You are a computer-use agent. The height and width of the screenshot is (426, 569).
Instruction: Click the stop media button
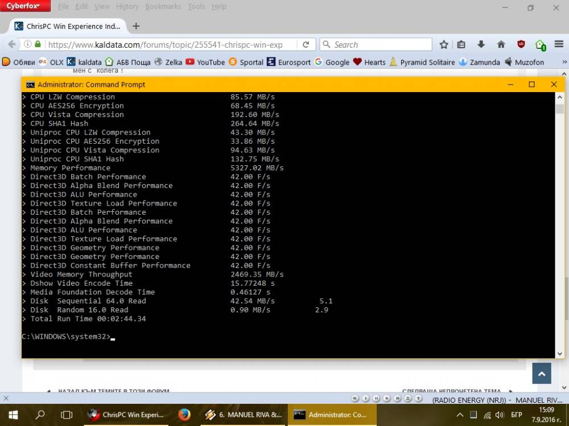(386, 398)
